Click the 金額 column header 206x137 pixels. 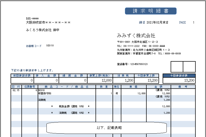pos(159,87)
